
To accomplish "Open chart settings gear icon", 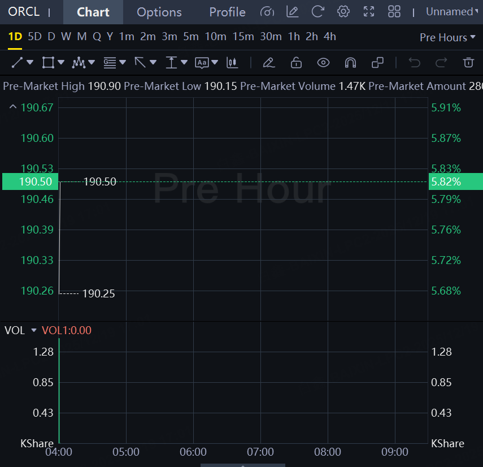I will [343, 12].
